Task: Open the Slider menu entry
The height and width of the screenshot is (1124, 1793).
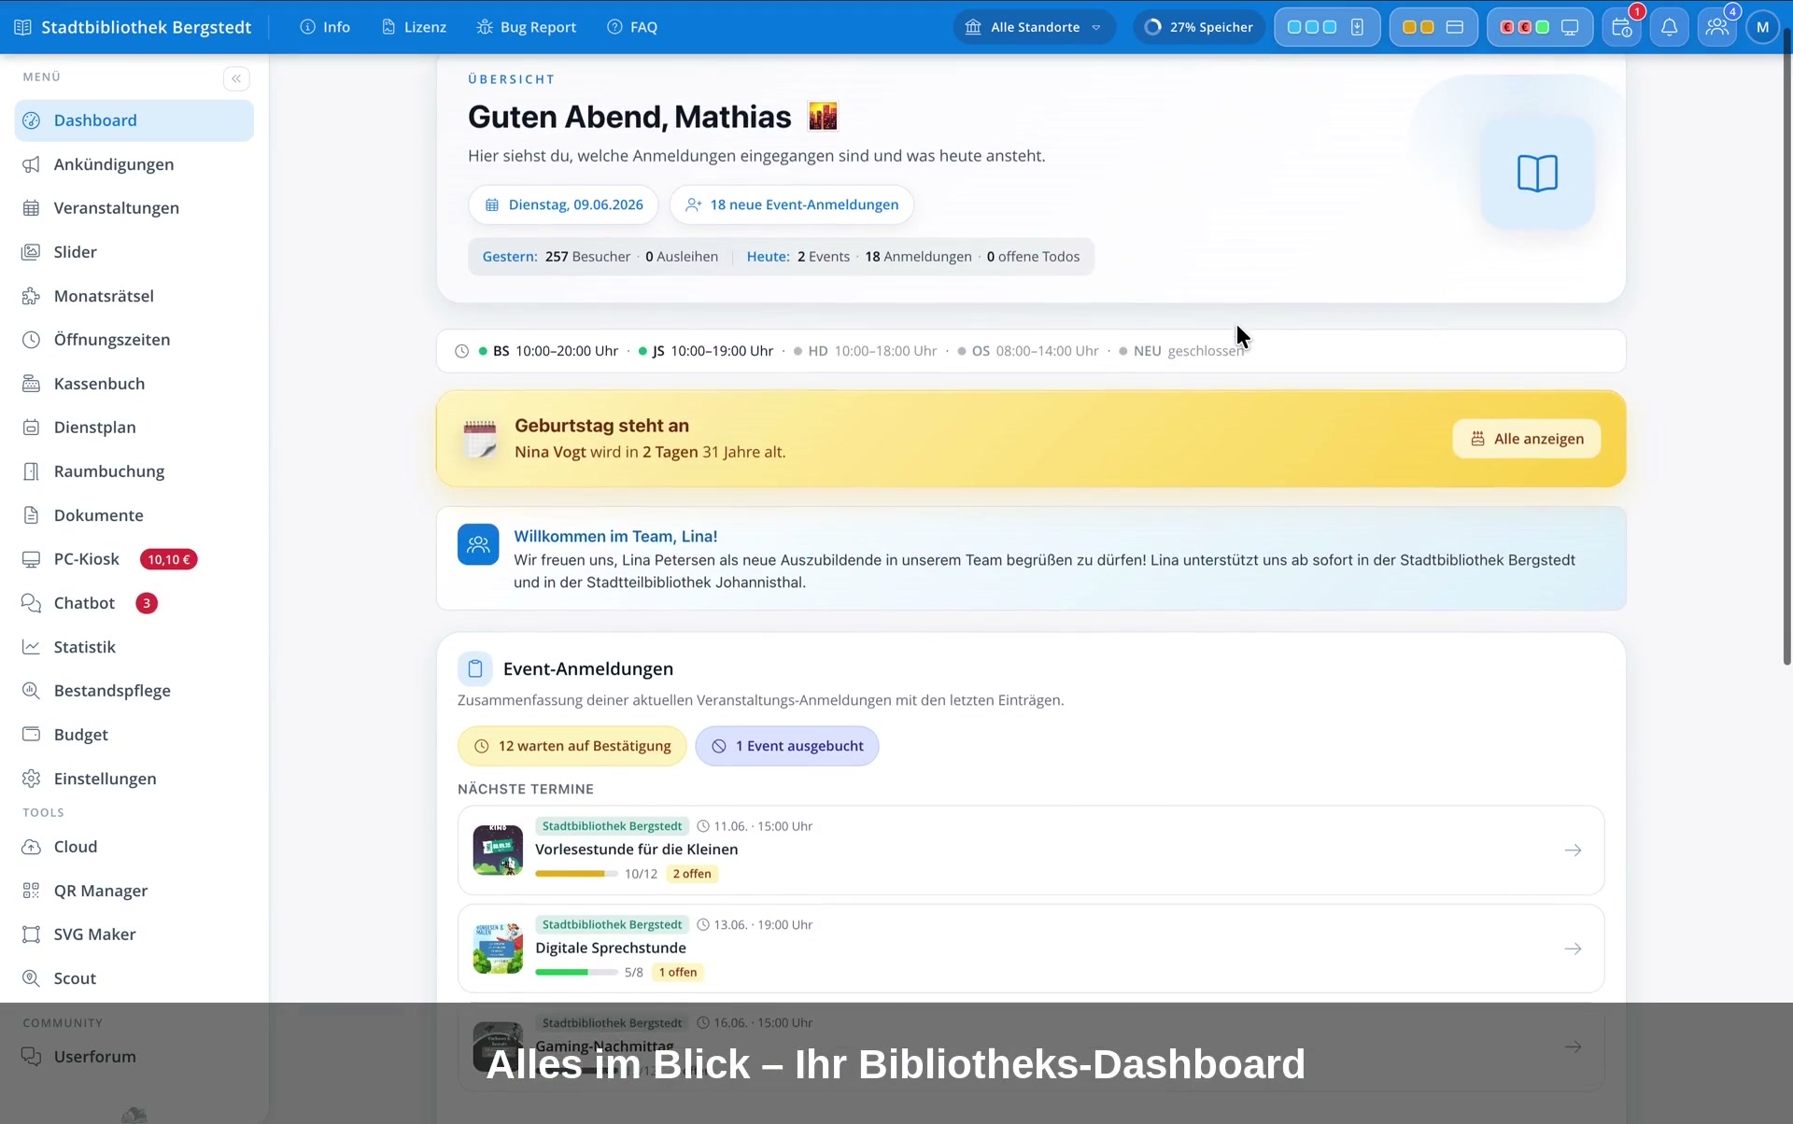Action: 134,252
